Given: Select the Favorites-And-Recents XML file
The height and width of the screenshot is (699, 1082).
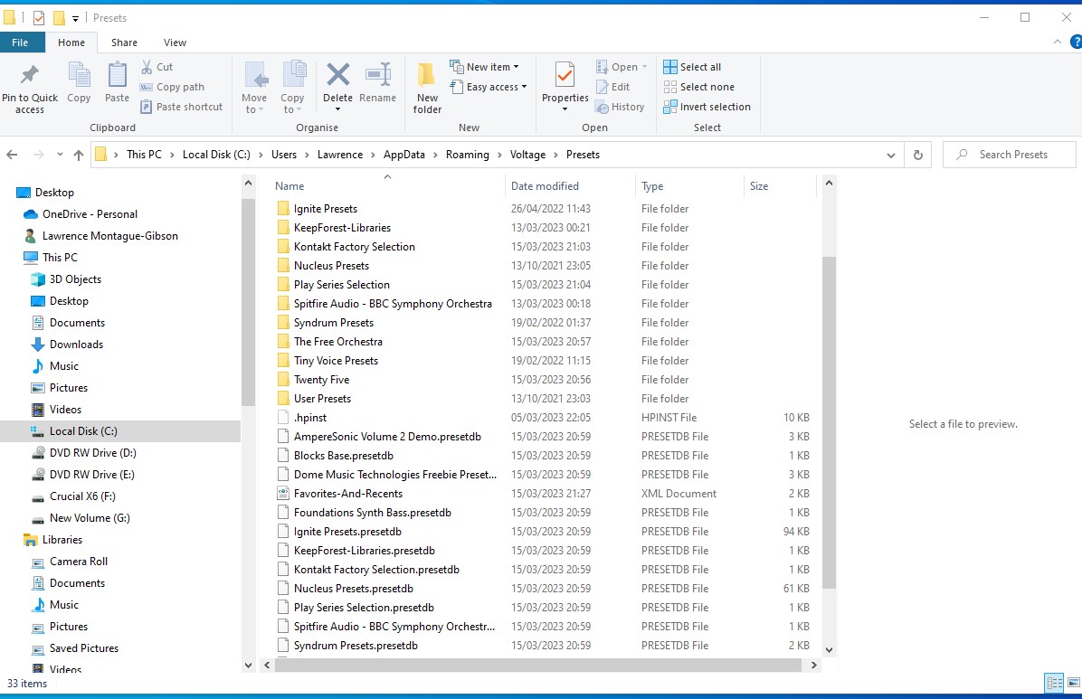Looking at the screenshot, I should tap(347, 494).
